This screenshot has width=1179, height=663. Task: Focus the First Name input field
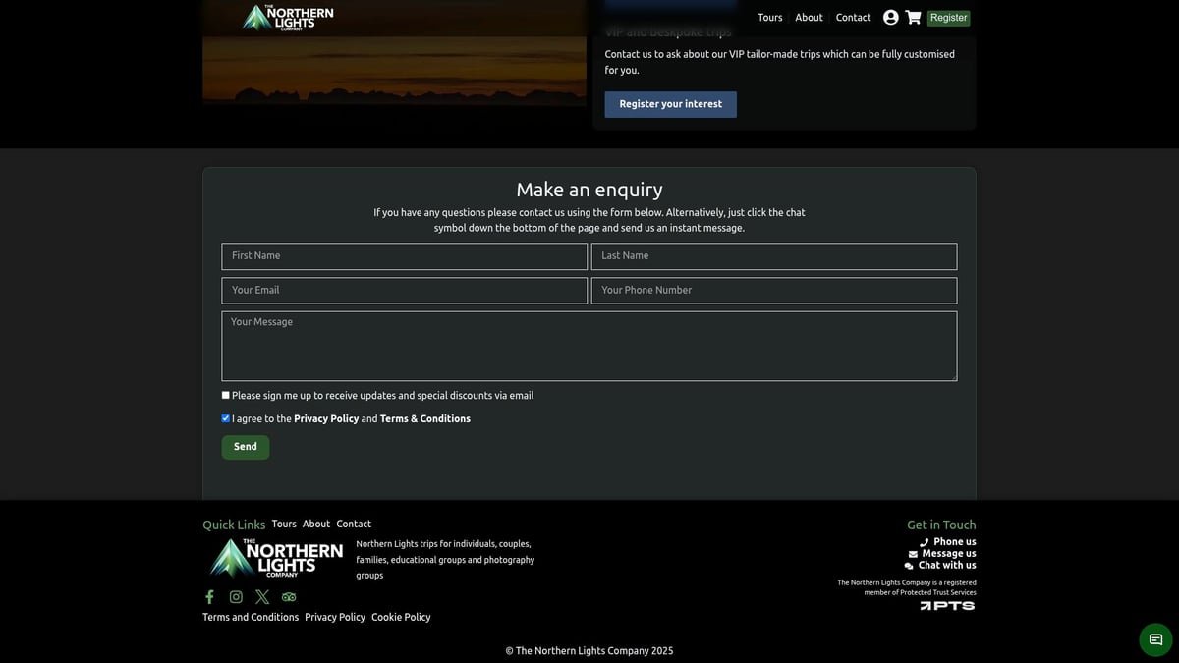pos(404,256)
